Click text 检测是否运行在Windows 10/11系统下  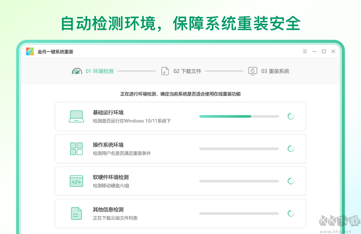pos(132,121)
